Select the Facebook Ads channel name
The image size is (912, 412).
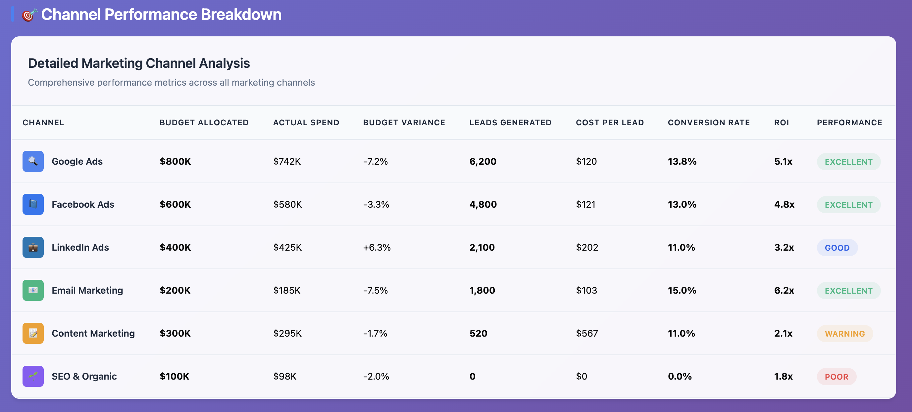(83, 204)
